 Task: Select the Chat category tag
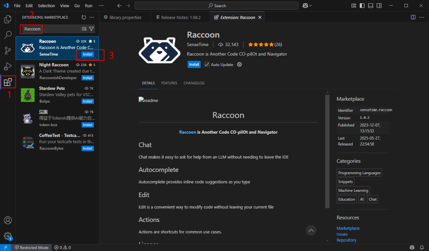(x=372, y=199)
